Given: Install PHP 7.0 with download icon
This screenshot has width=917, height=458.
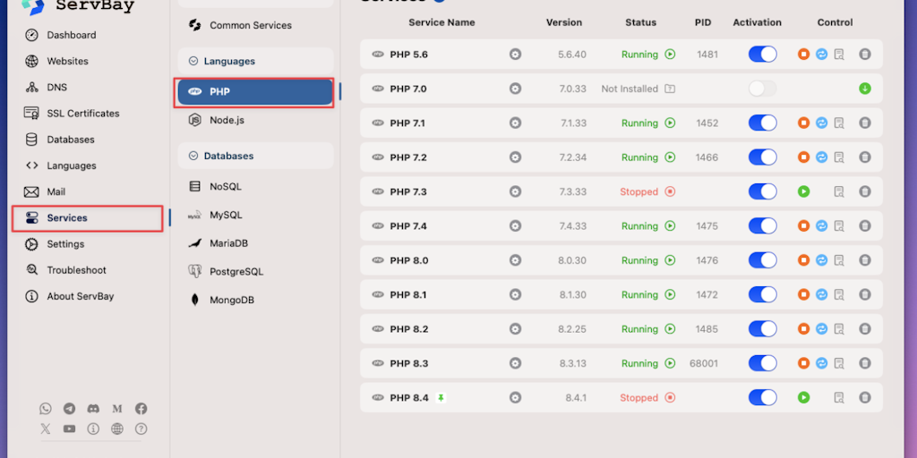Looking at the screenshot, I should click(x=865, y=89).
